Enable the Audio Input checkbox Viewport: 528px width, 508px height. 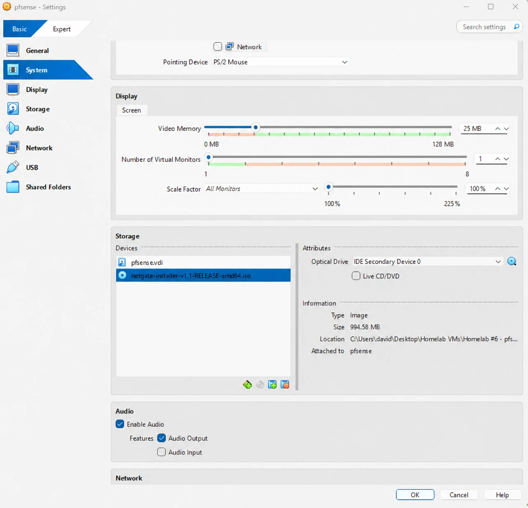[162, 452]
